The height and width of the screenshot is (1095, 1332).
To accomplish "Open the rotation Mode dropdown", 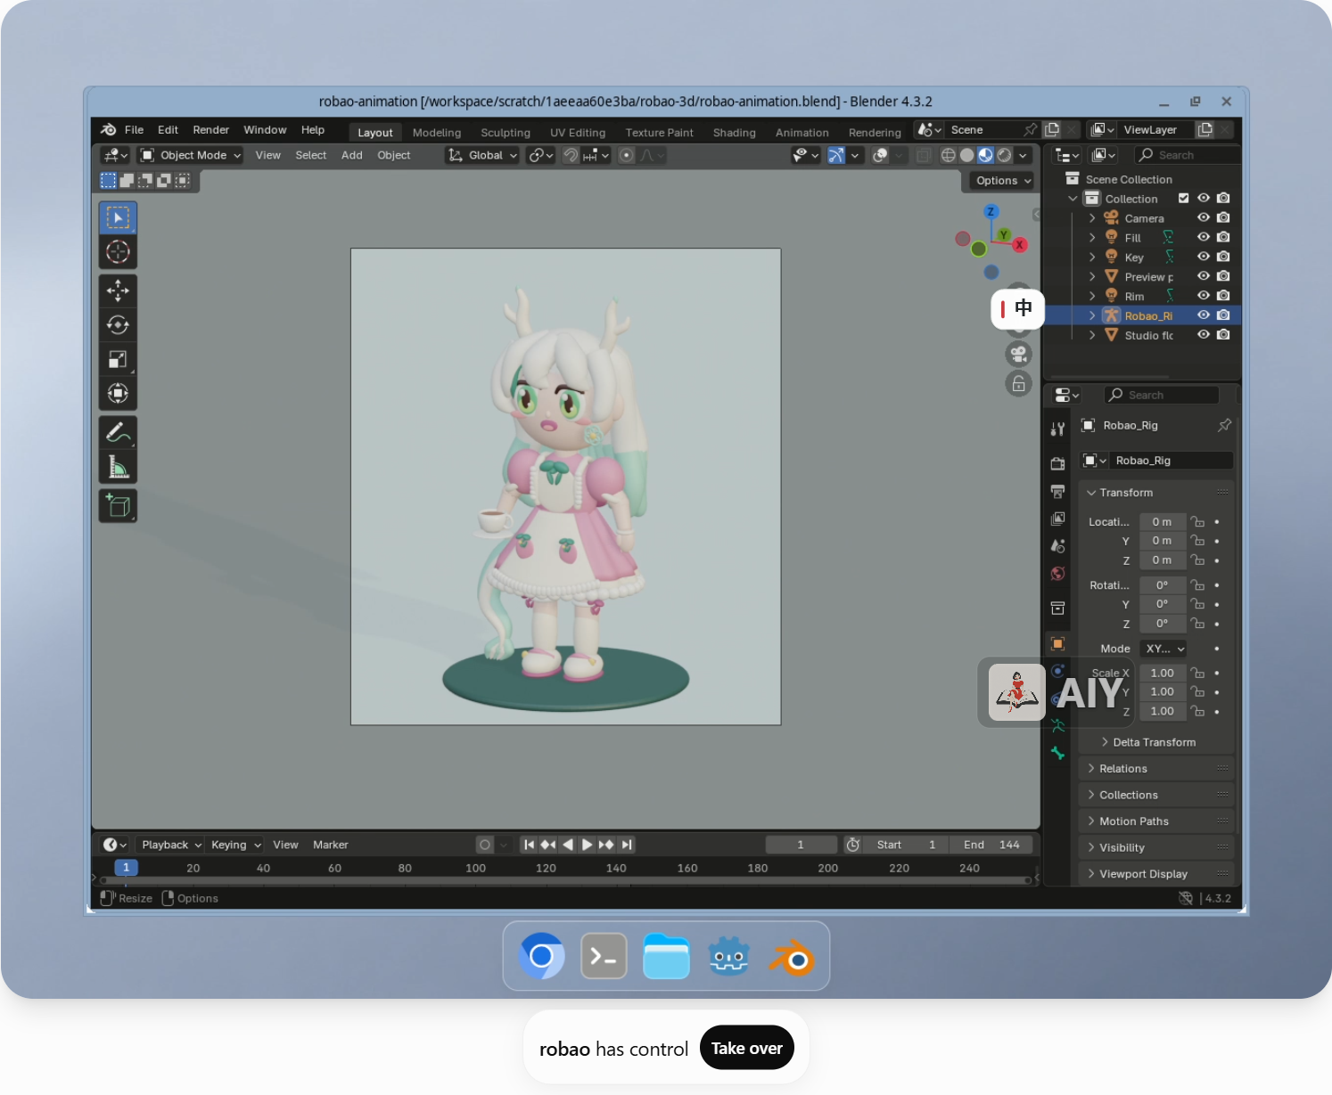I will point(1163,649).
